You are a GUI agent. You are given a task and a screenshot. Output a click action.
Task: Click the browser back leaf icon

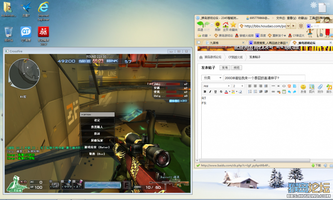pyautogui.click(x=200, y=25)
